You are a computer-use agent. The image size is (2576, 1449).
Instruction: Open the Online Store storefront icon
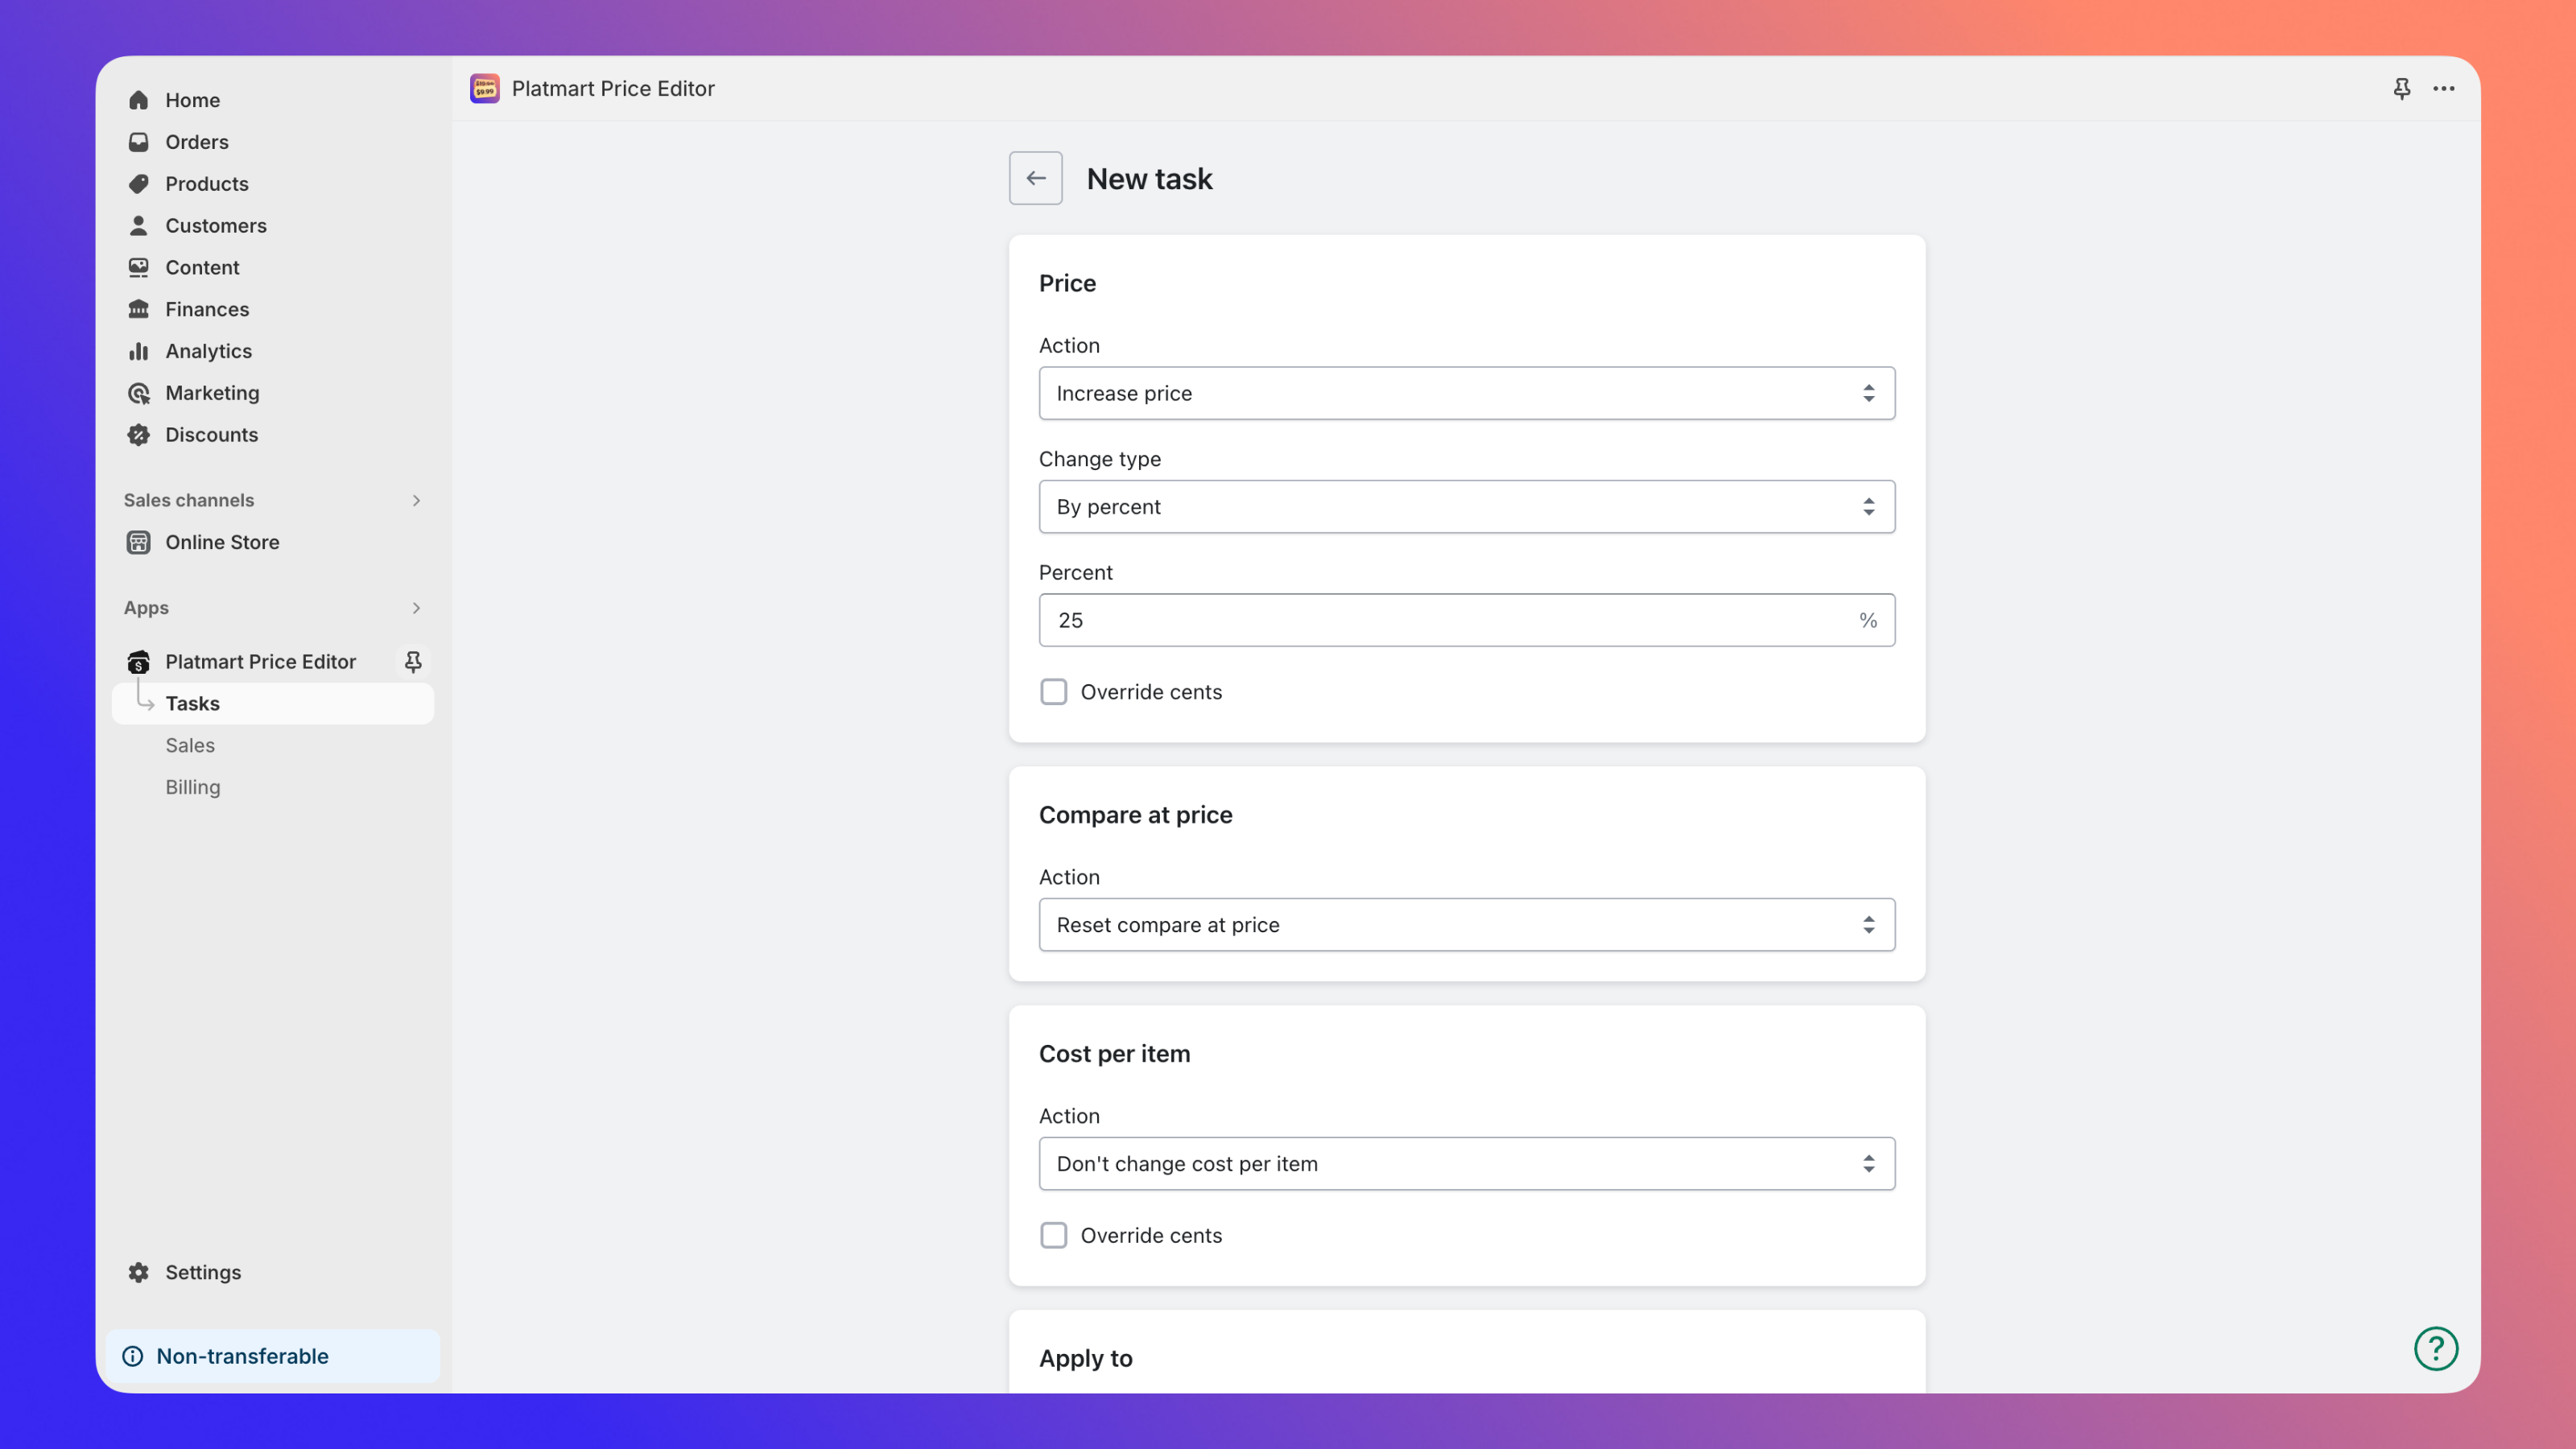[x=138, y=542]
